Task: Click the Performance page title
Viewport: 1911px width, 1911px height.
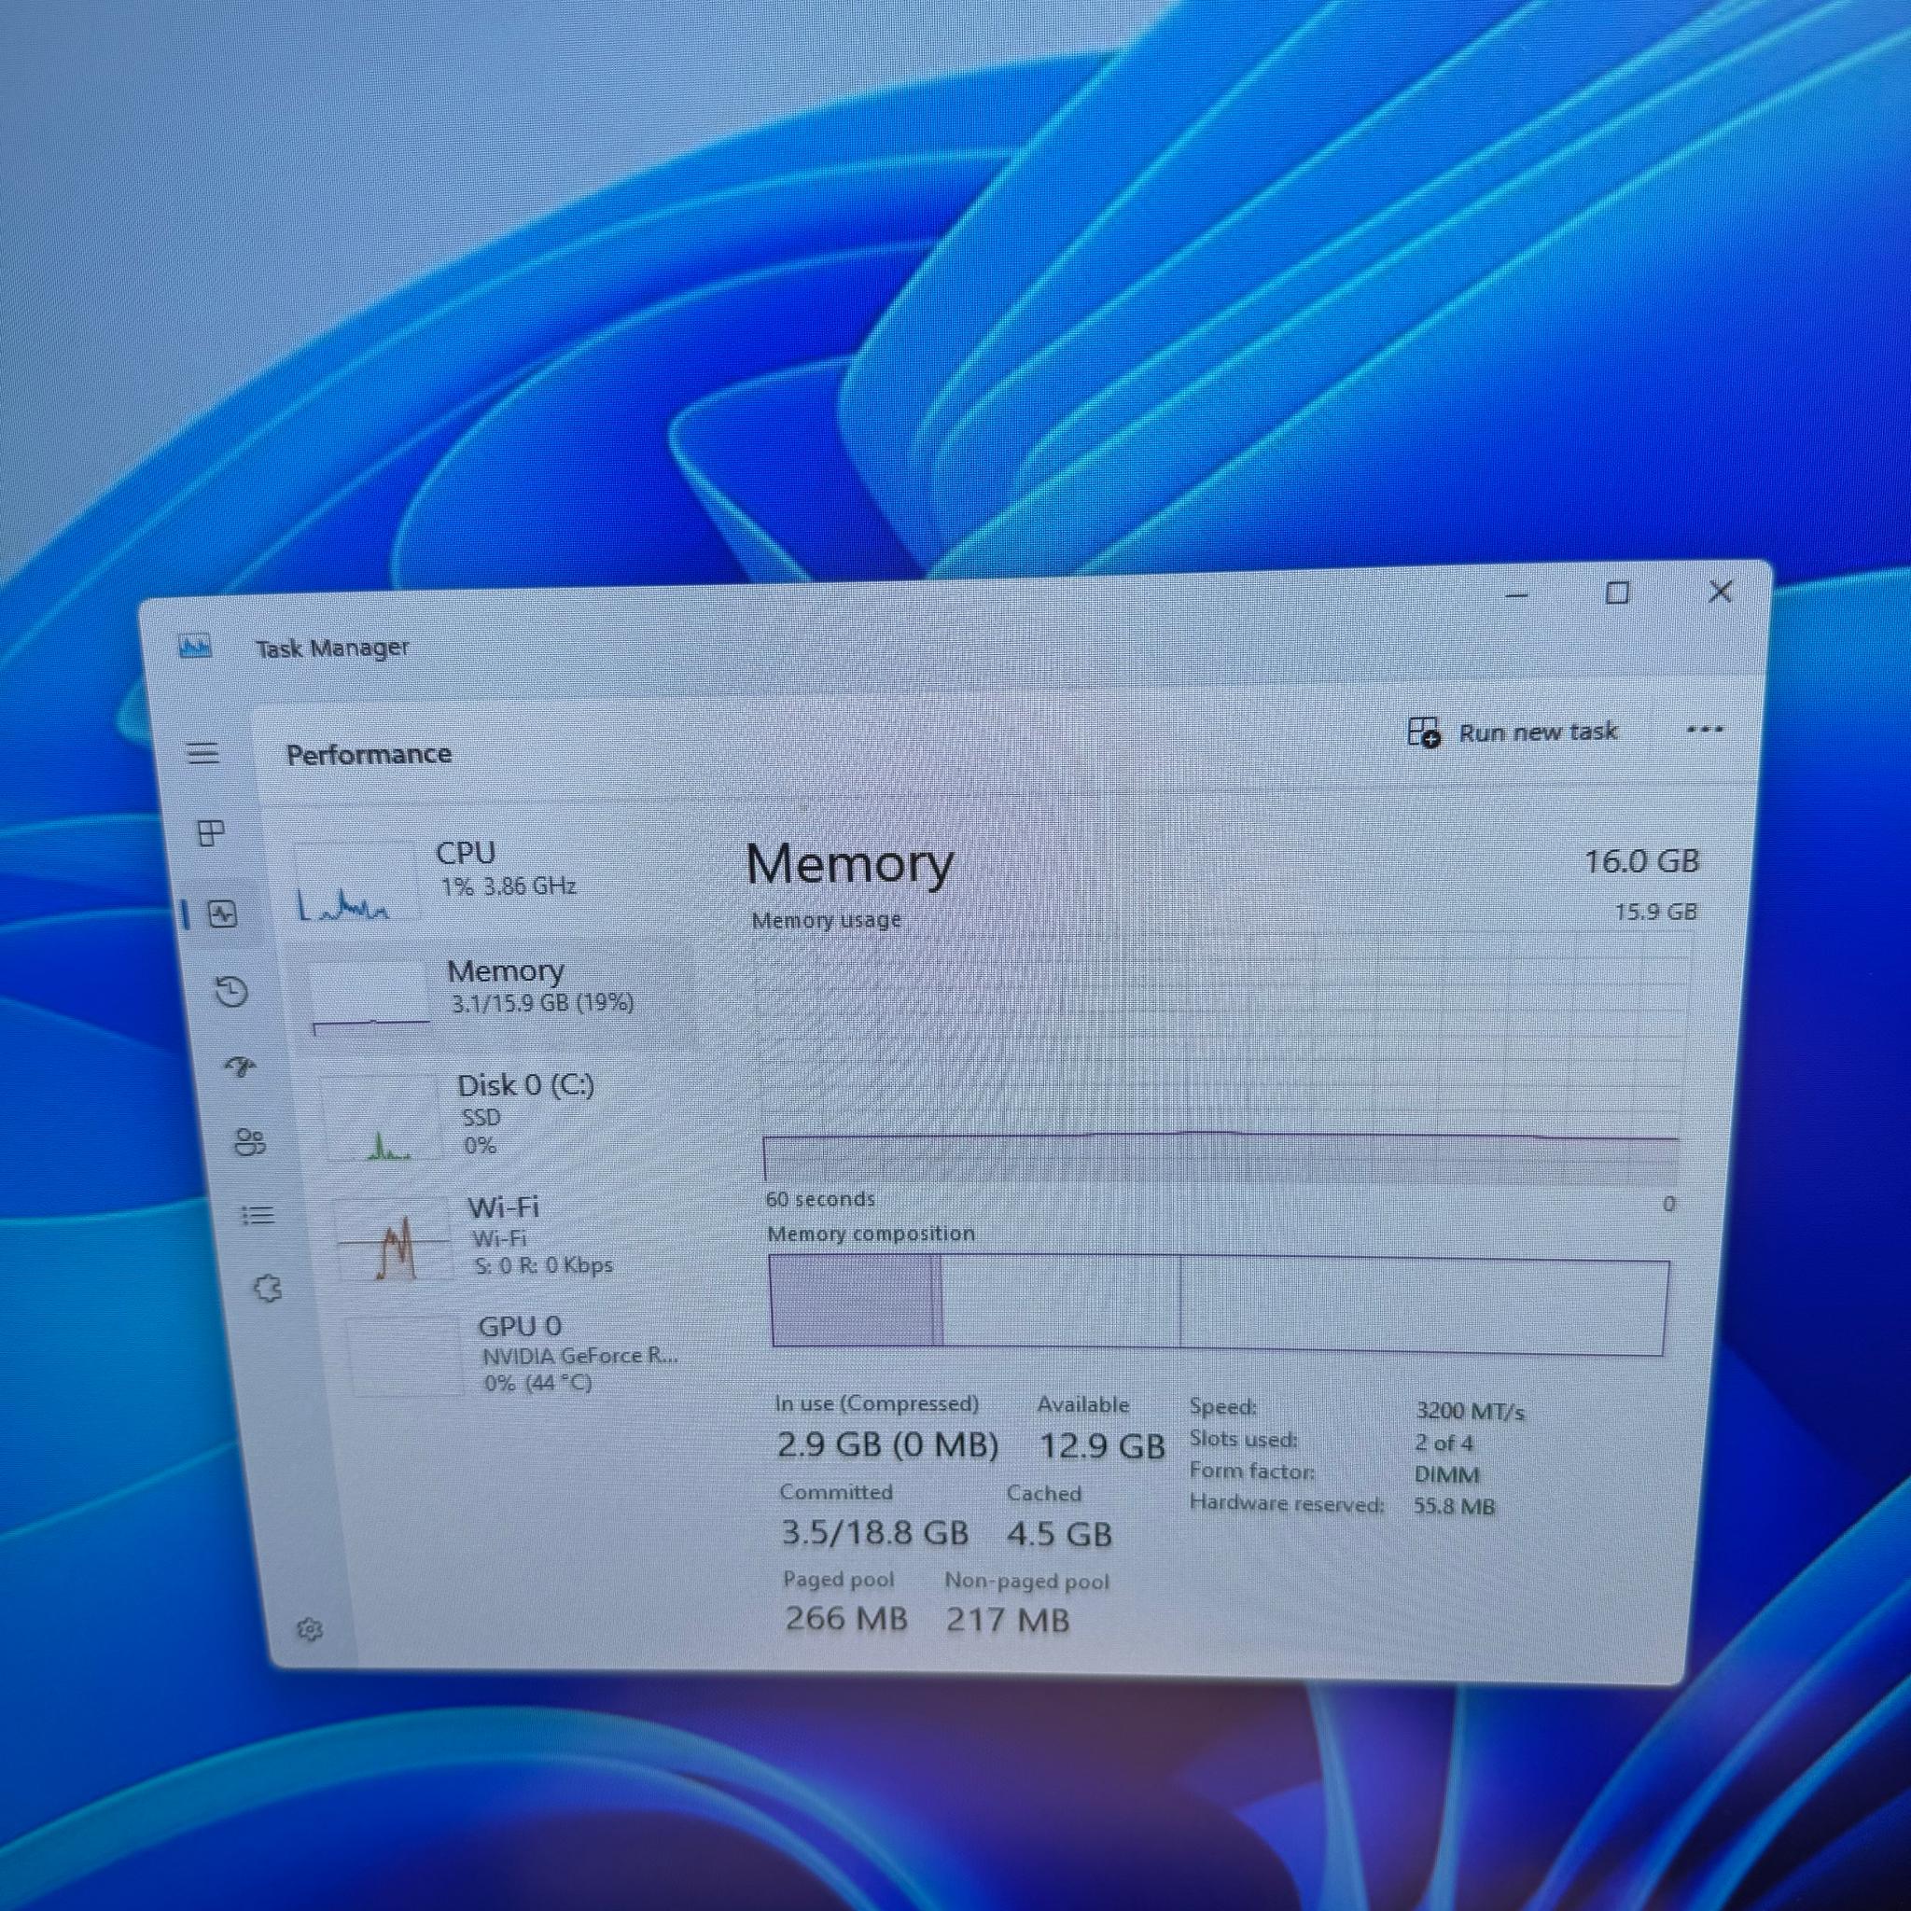Action: 369,755
